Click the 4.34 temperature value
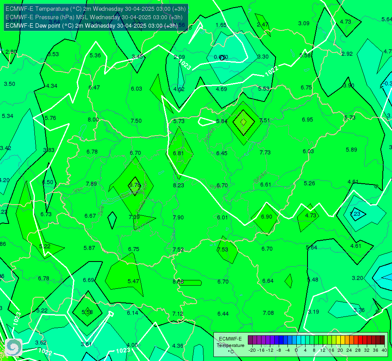The height and width of the screenshot is (361, 392). (52, 86)
